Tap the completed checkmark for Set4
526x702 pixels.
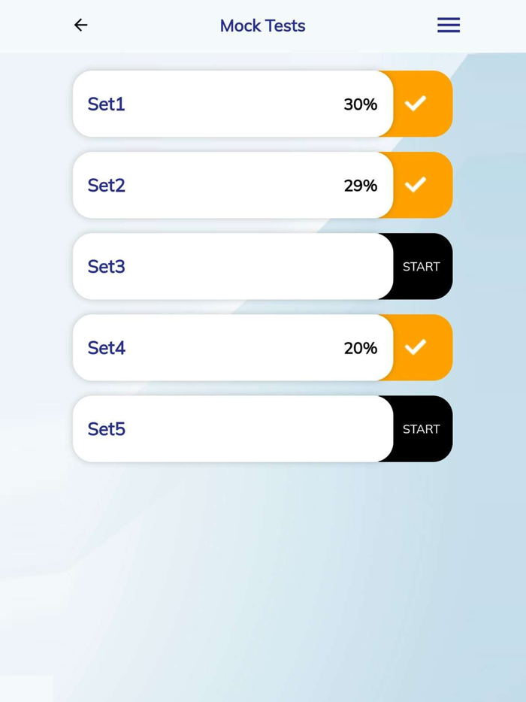tap(416, 347)
